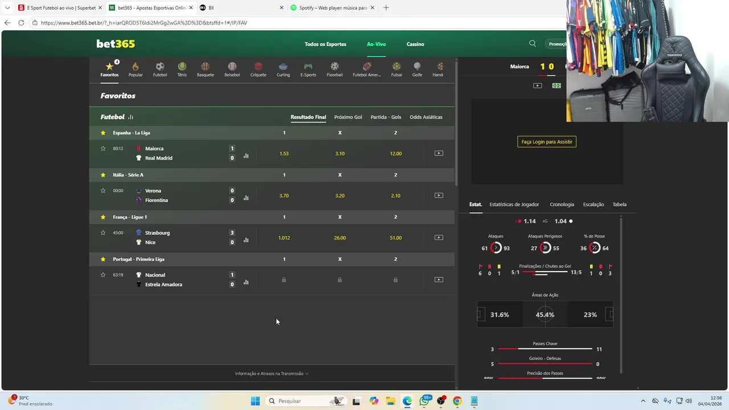Open the E-Sports category

click(x=308, y=69)
